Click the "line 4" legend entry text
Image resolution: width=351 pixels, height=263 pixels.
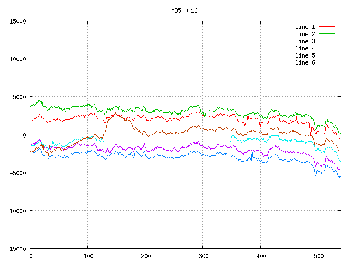(x=305, y=48)
